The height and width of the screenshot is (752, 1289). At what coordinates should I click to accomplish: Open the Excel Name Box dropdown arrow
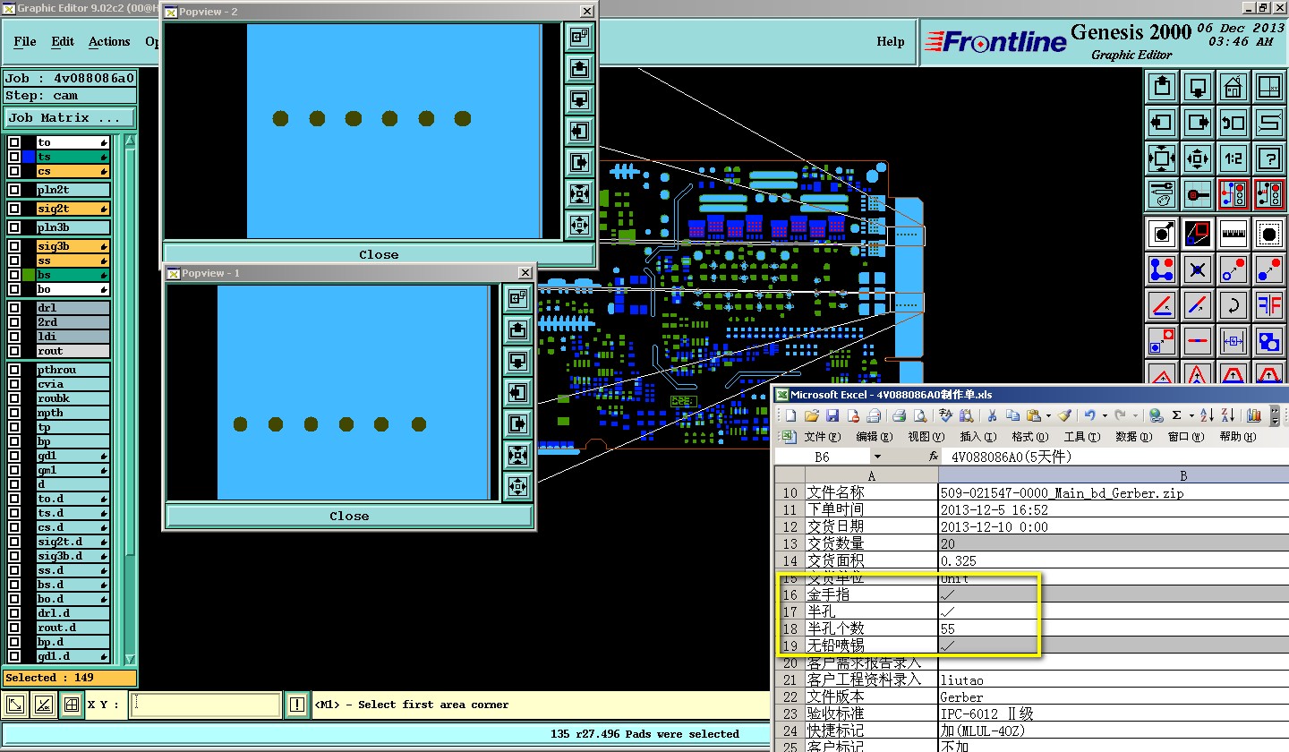coord(877,457)
